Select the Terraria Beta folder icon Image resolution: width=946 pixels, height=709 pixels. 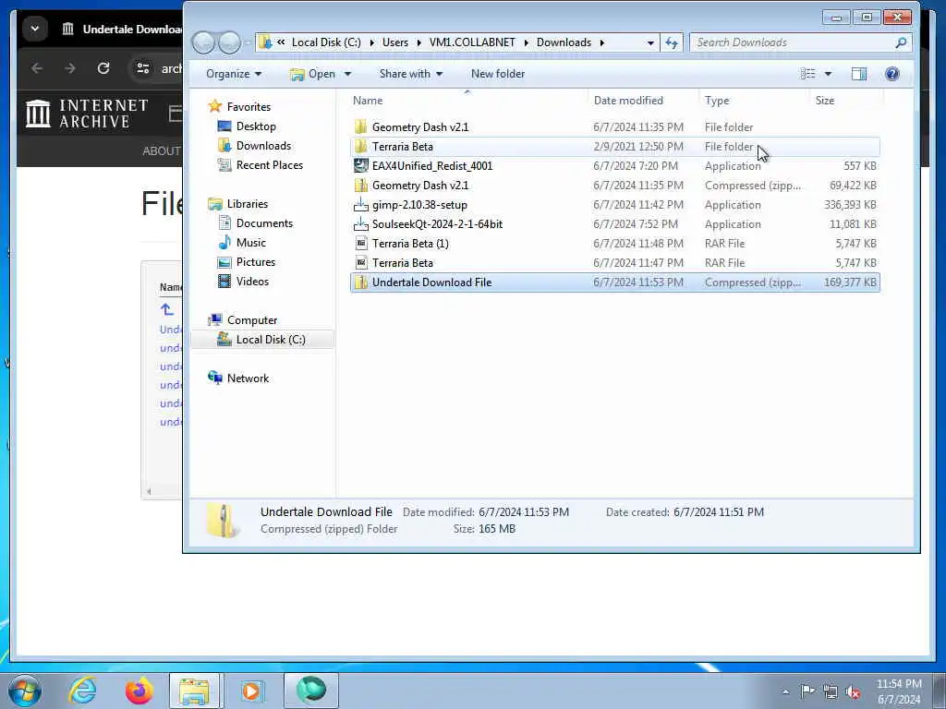(x=361, y=146)
